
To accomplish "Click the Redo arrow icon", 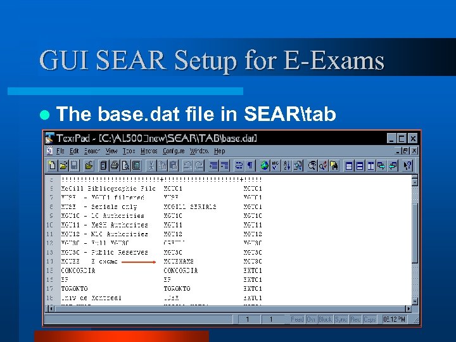I will pos(199,166).
